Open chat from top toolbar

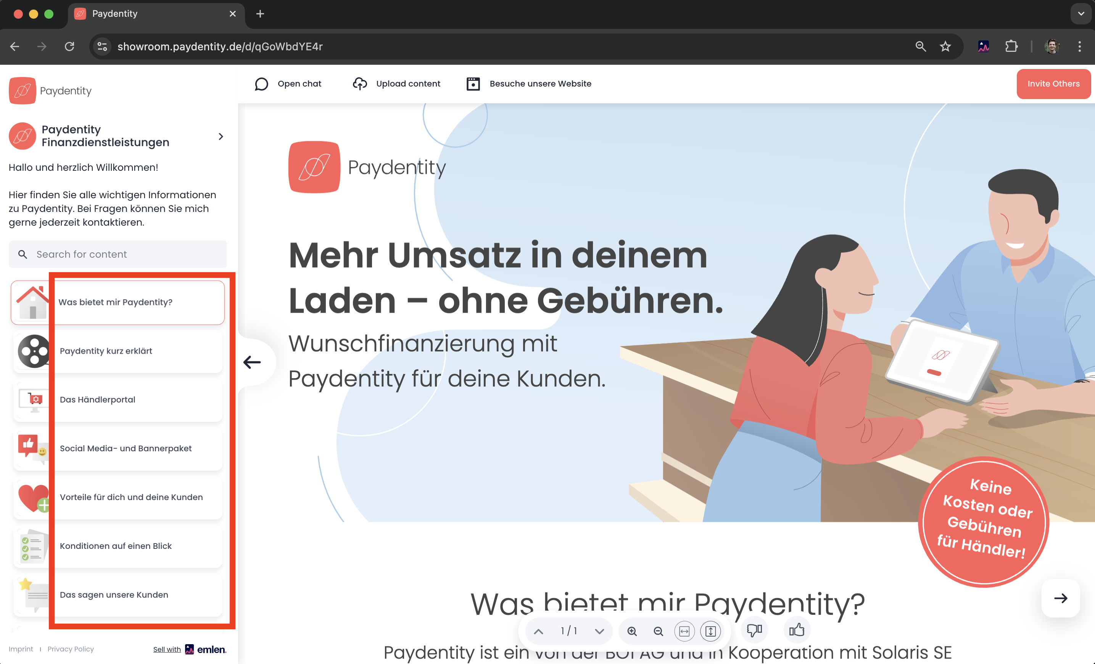click(288, 84)
